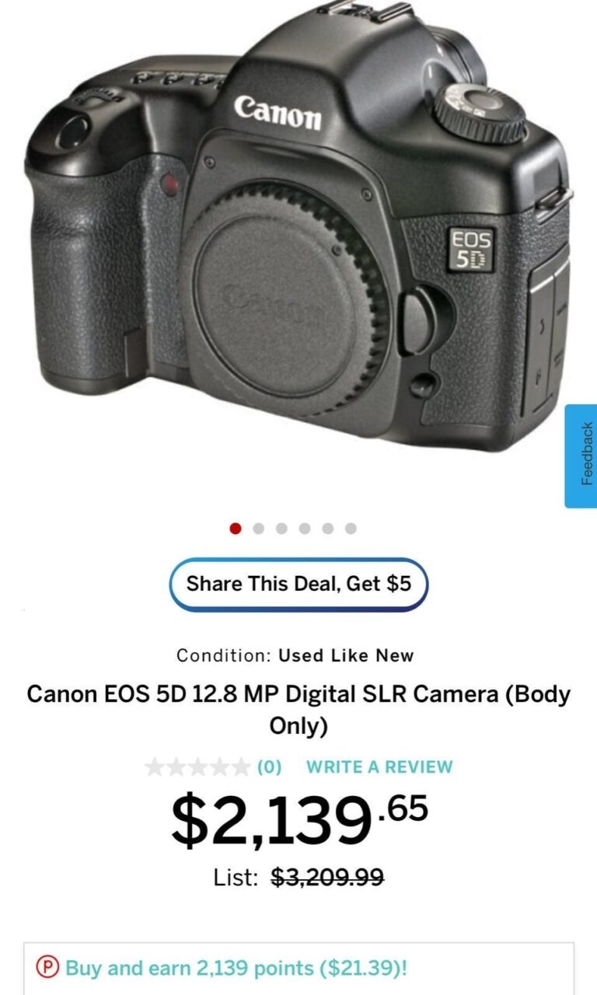
Task: Click the first gray rating star
Action: click(155, 767)
